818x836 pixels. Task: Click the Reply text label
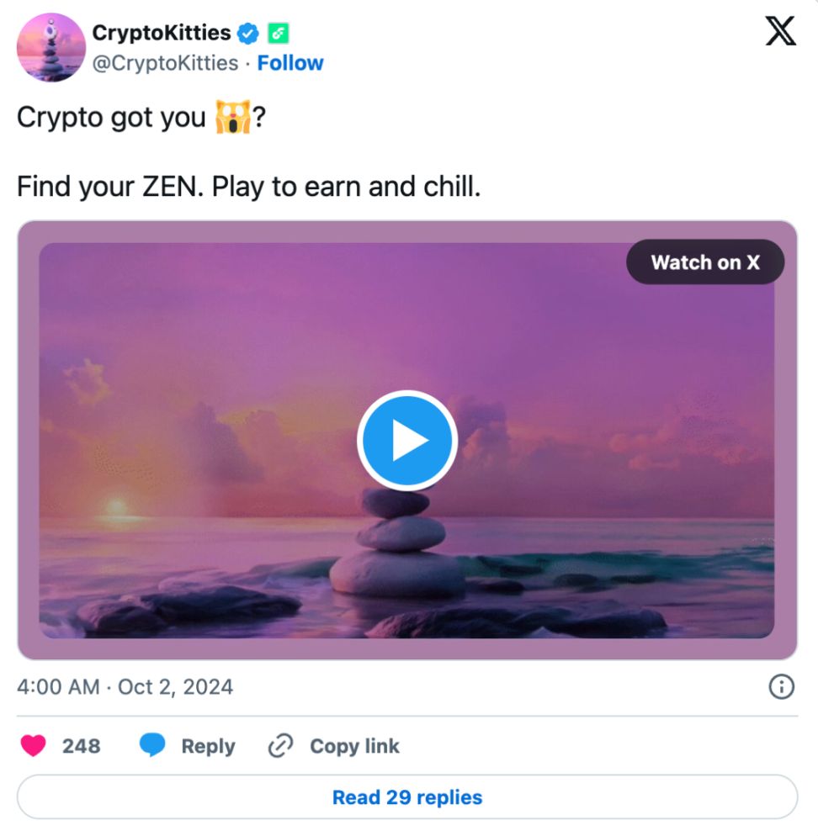pyautogui.click(x=208, y=746)
